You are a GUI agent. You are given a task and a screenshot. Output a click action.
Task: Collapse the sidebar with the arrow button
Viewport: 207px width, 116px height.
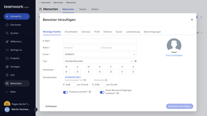pos(36,110)
